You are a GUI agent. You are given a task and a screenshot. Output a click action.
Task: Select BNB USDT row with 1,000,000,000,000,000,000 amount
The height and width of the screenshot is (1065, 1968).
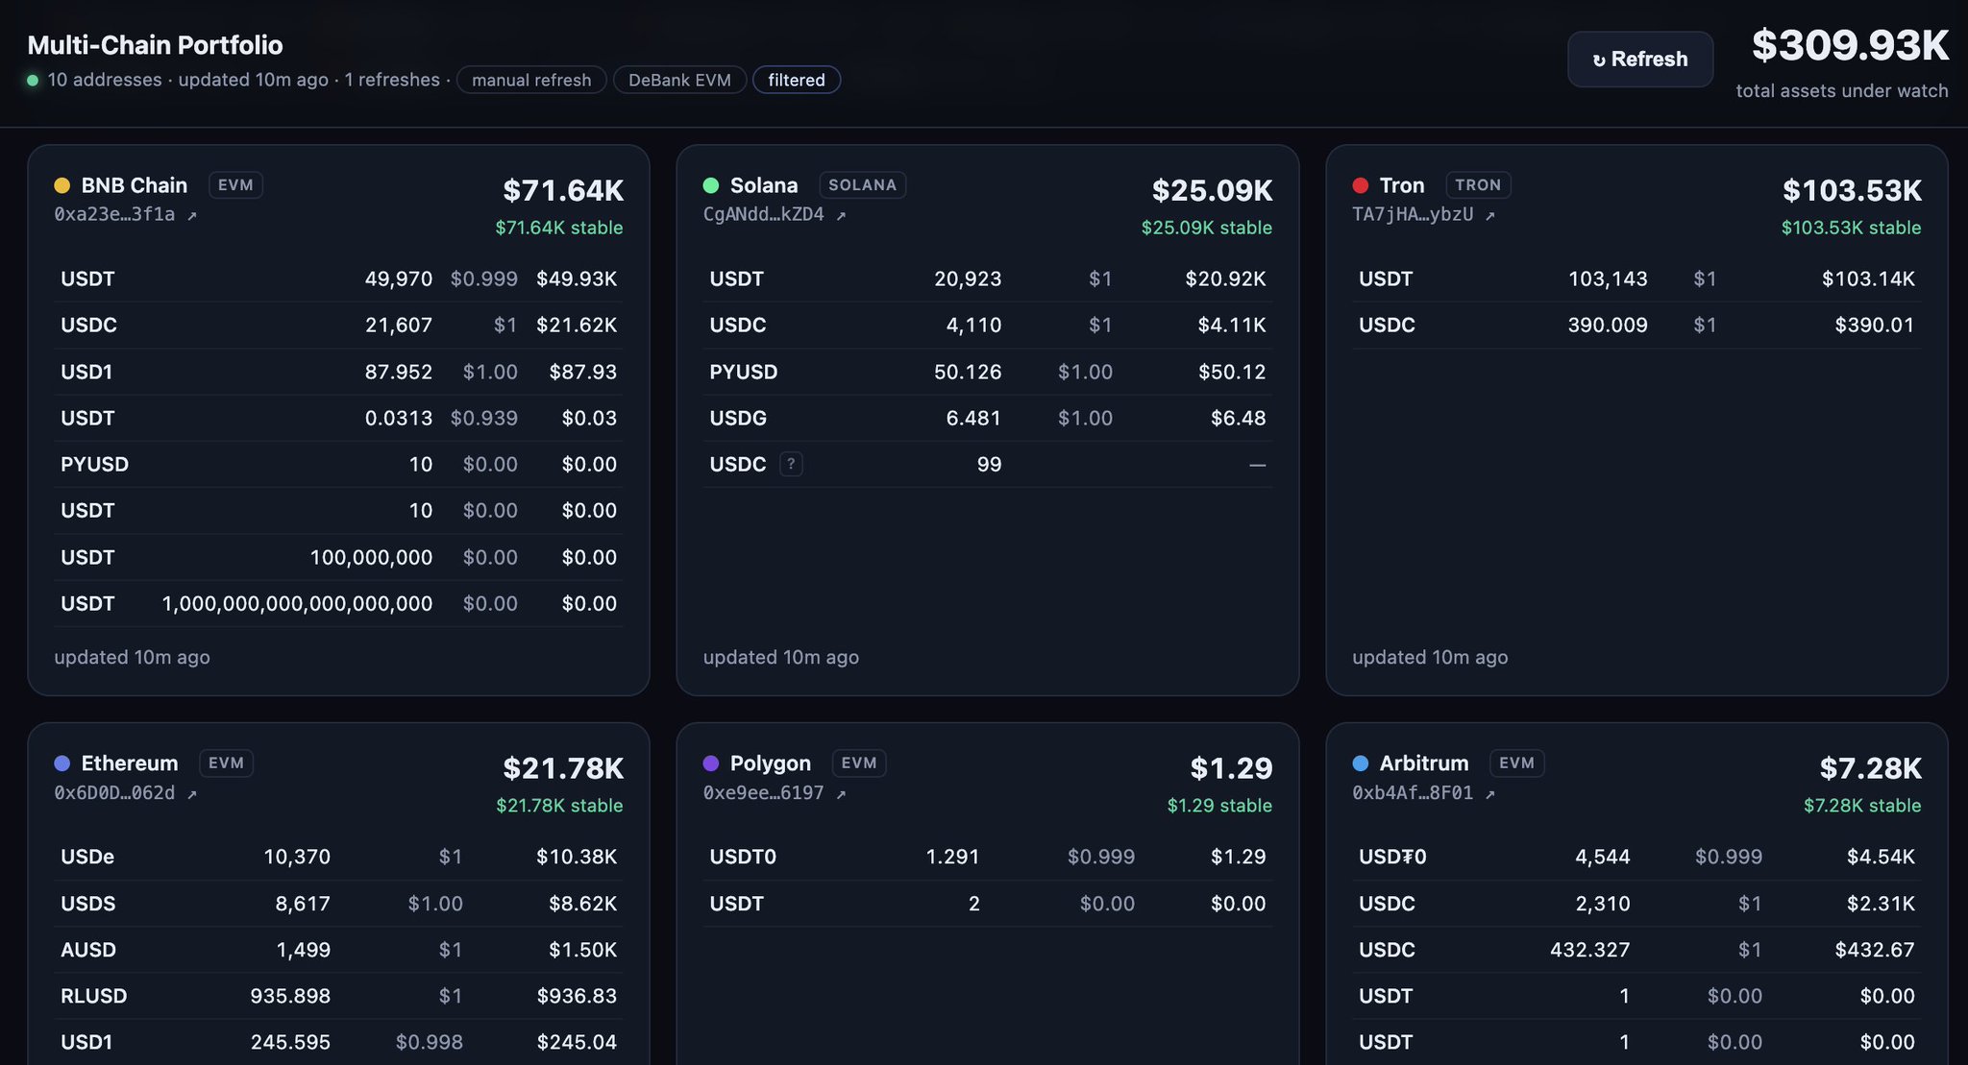pyautogui.click(x=338, y=604)
